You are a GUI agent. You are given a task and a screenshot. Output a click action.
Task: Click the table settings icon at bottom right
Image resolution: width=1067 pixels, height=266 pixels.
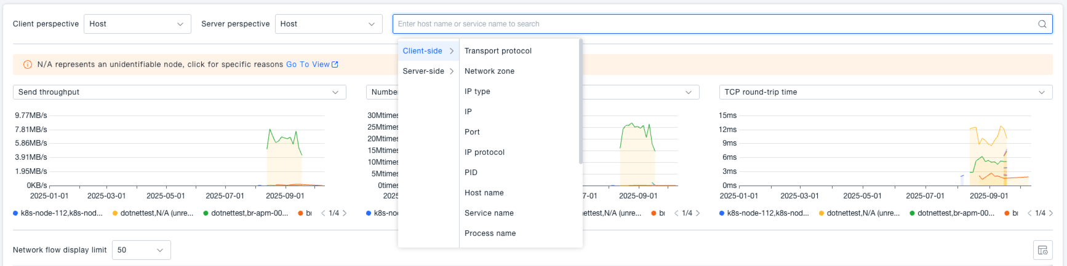(1042, 250)
